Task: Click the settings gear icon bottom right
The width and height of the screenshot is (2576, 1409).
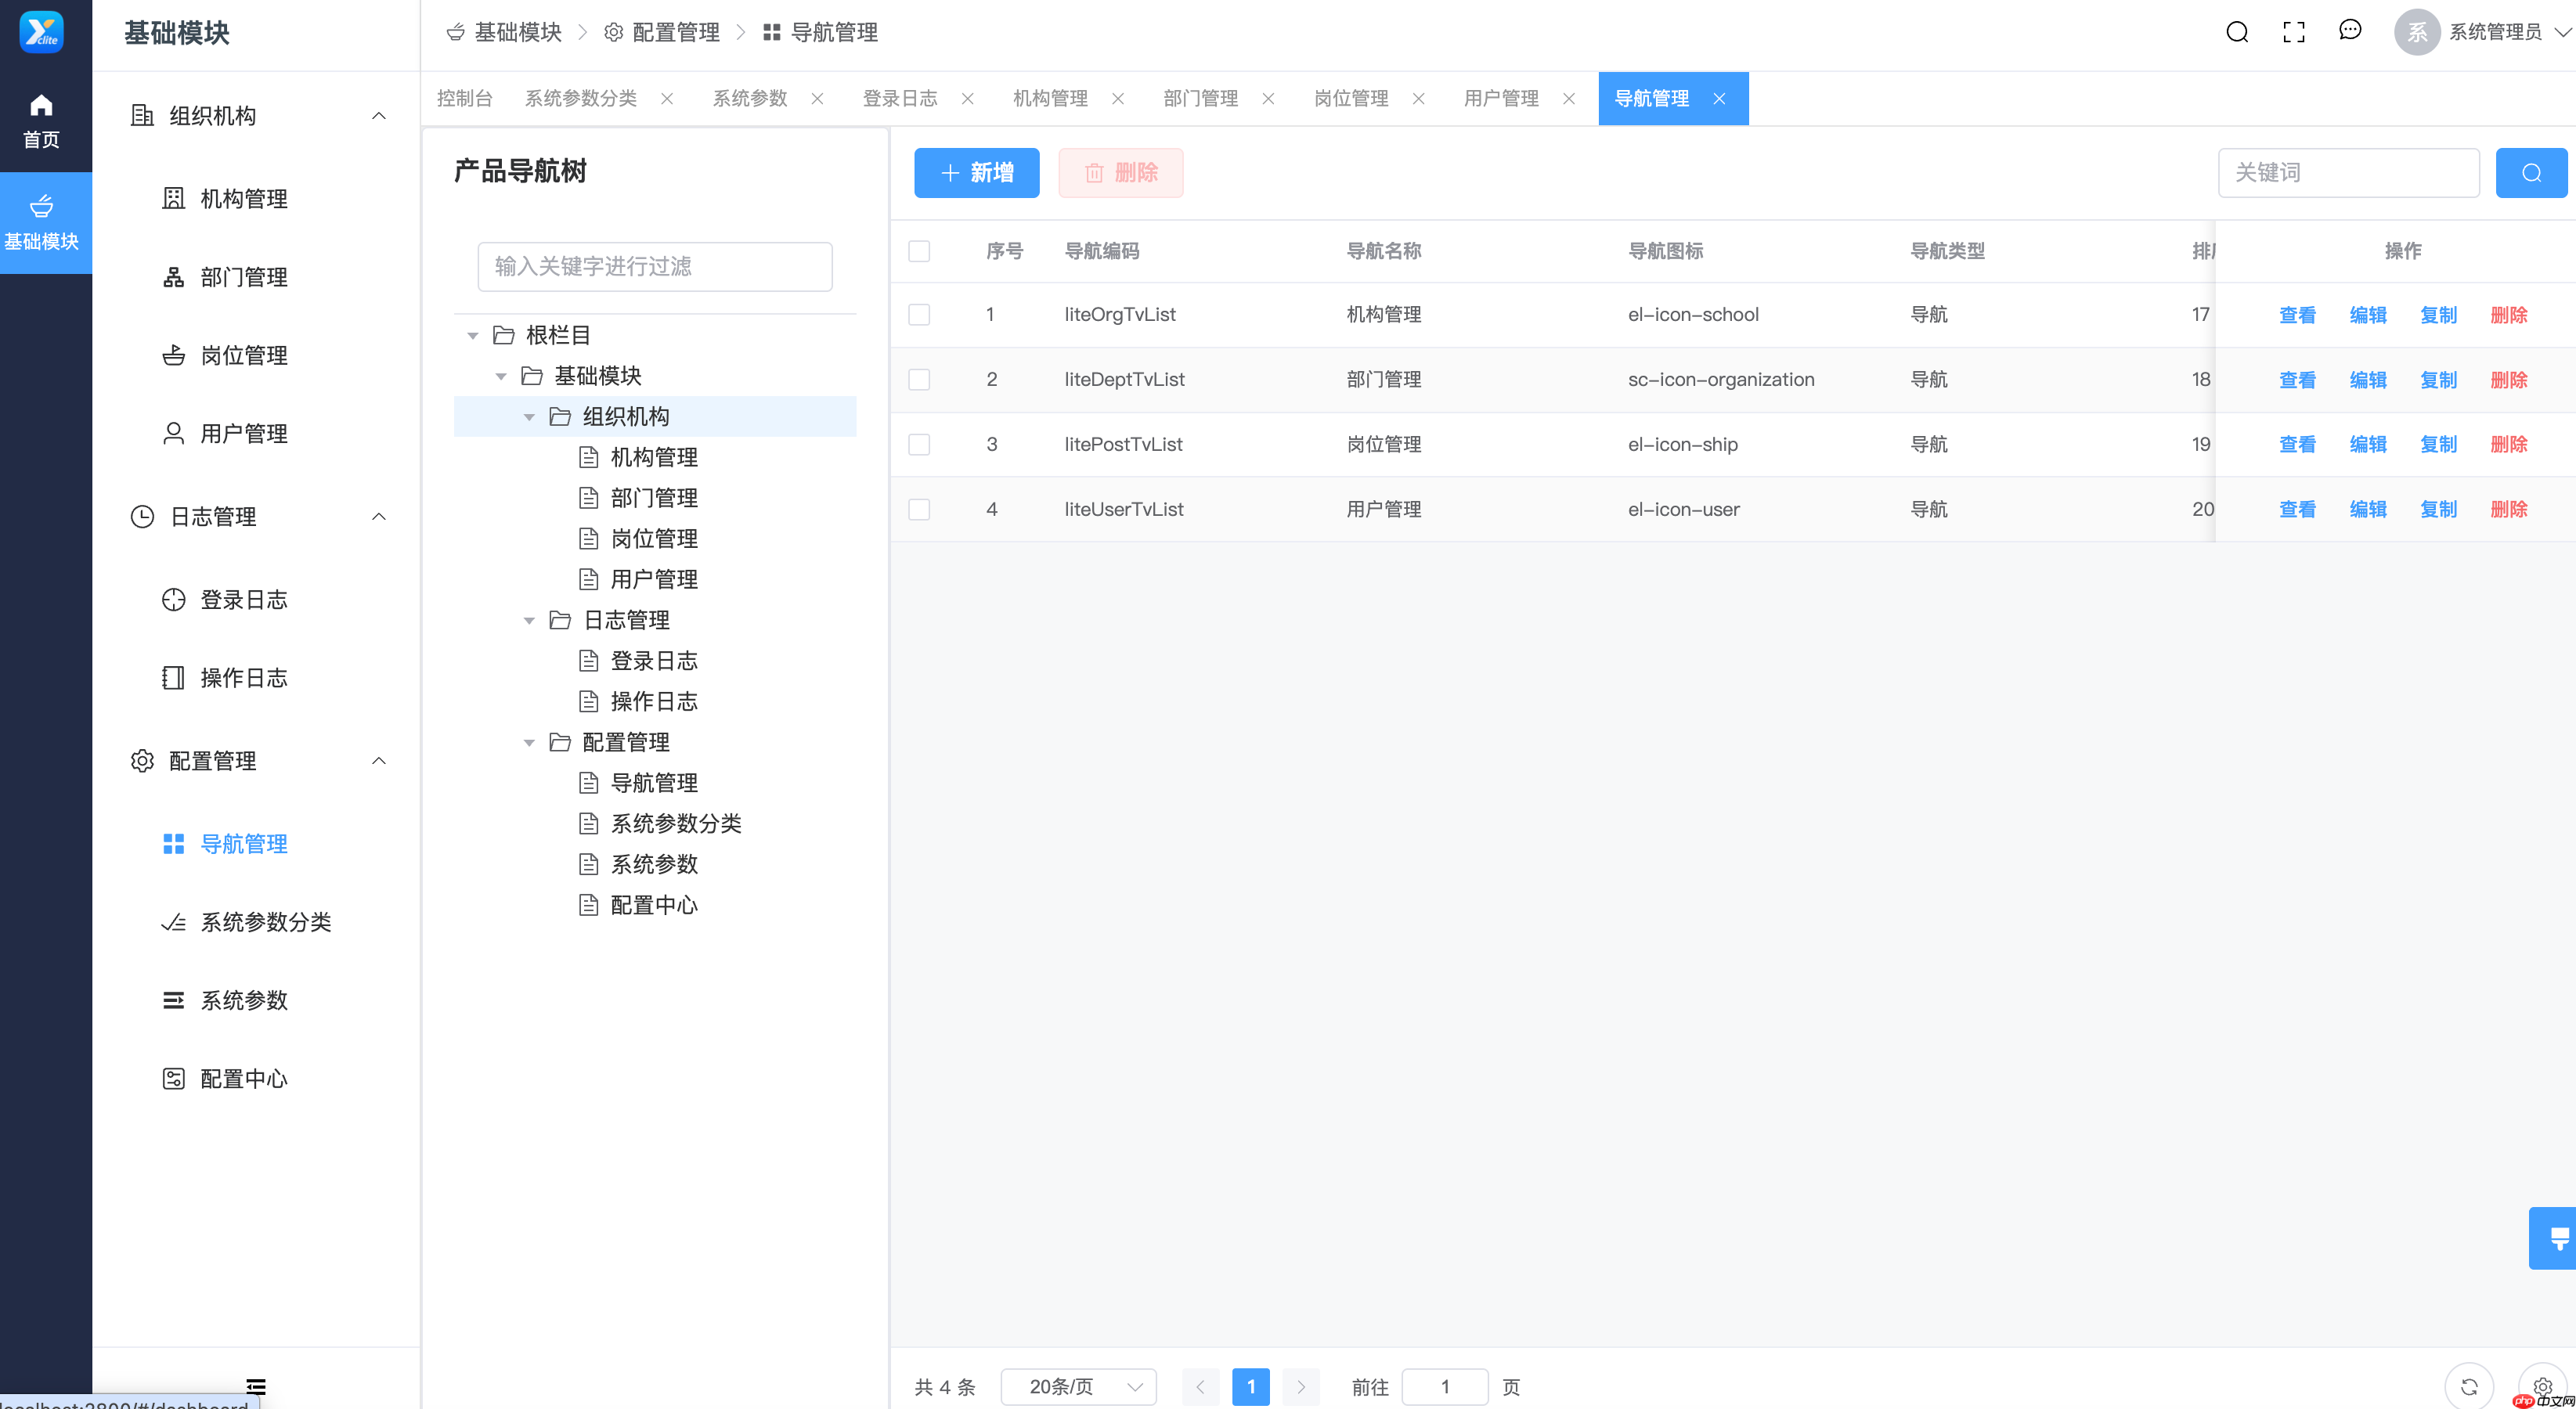Action: pyautogui.click(x=2544, y=1386)
